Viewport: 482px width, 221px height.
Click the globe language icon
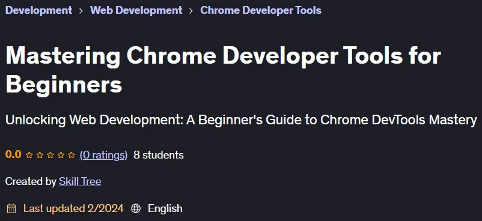[x=136, y=208]
